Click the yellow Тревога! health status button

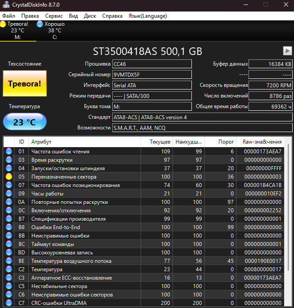(25, 83)
